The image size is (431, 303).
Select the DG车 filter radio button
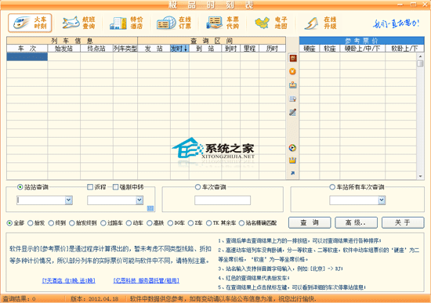(170, 223)
